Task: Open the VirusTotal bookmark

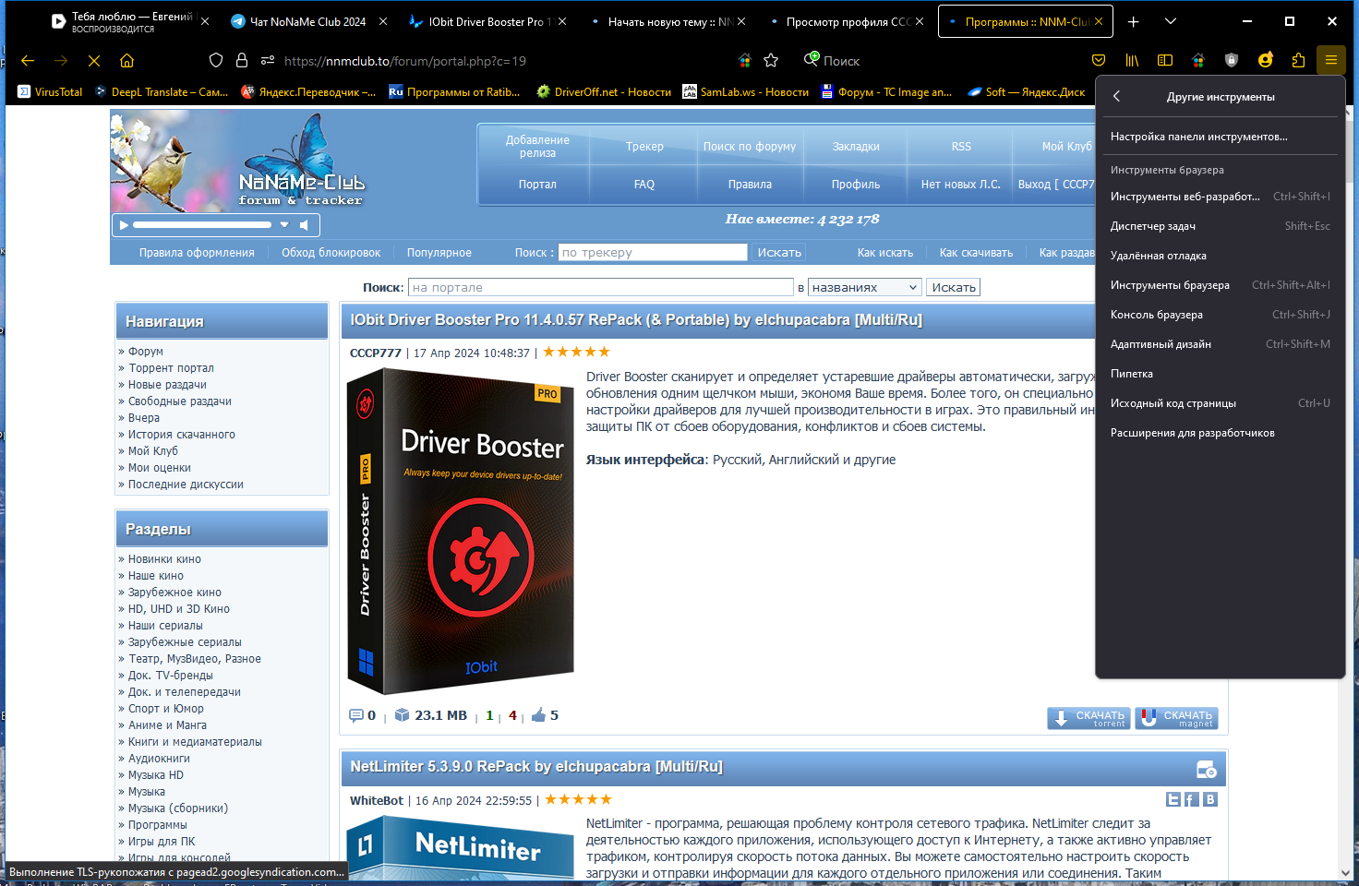Action: point(51,91)
